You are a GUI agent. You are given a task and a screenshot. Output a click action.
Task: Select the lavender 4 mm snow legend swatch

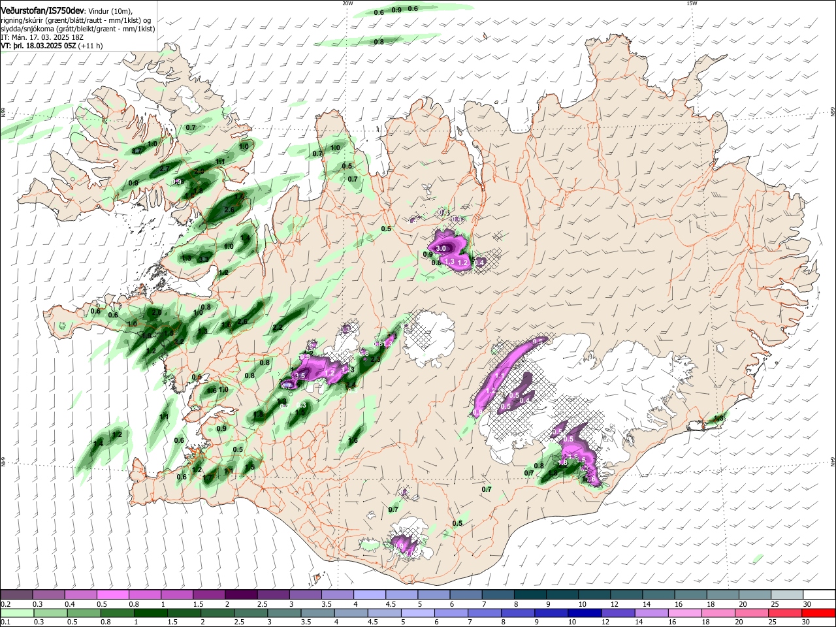pyautogui.click(x=368, y=594)
